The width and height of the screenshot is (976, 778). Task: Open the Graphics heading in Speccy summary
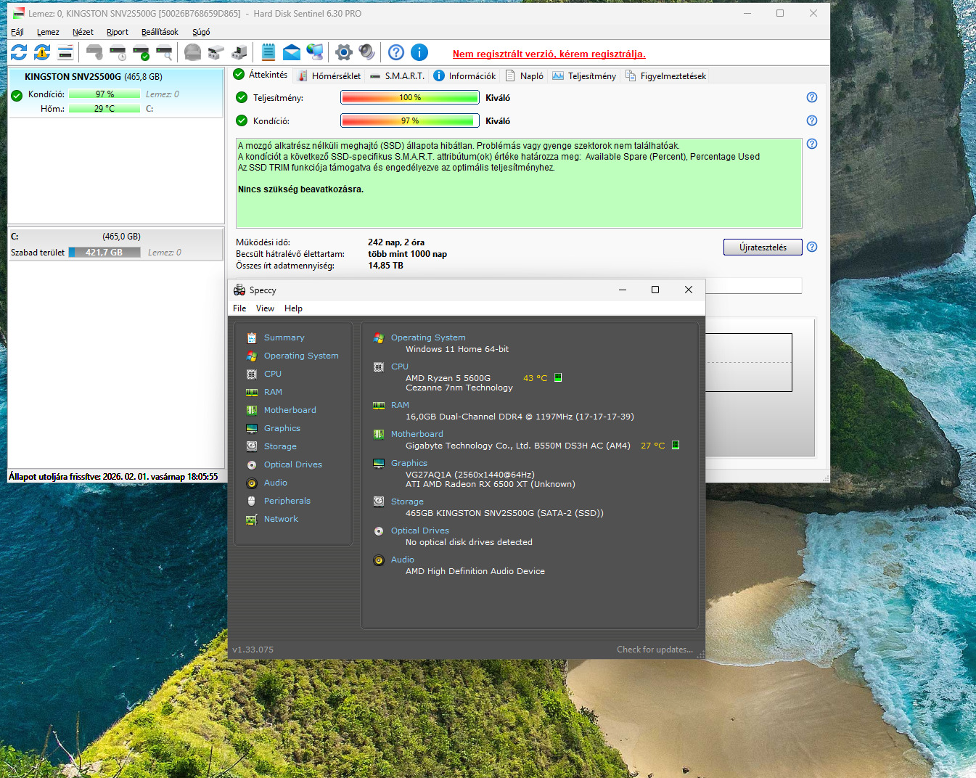409,463
